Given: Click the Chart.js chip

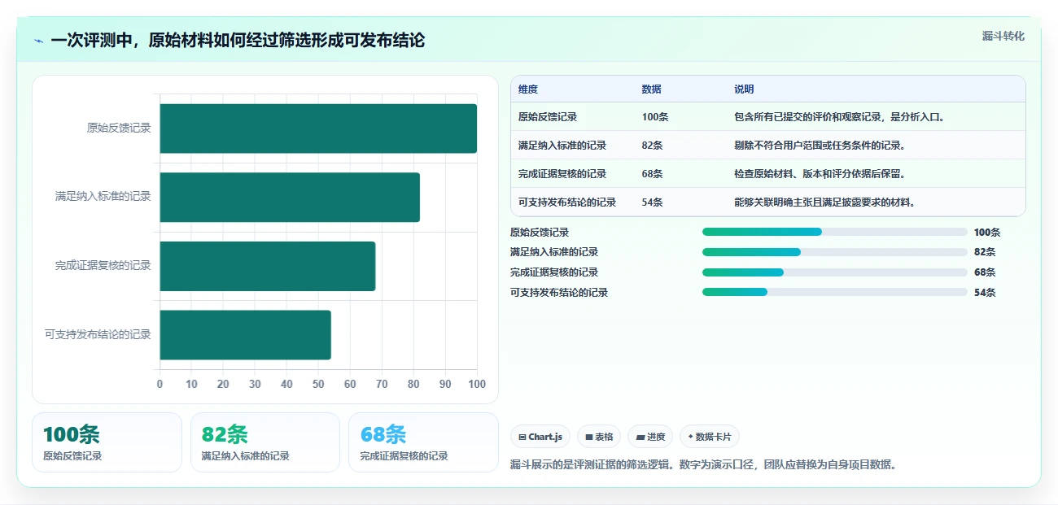Looking at the screenshot, I should tap(540, 437).
